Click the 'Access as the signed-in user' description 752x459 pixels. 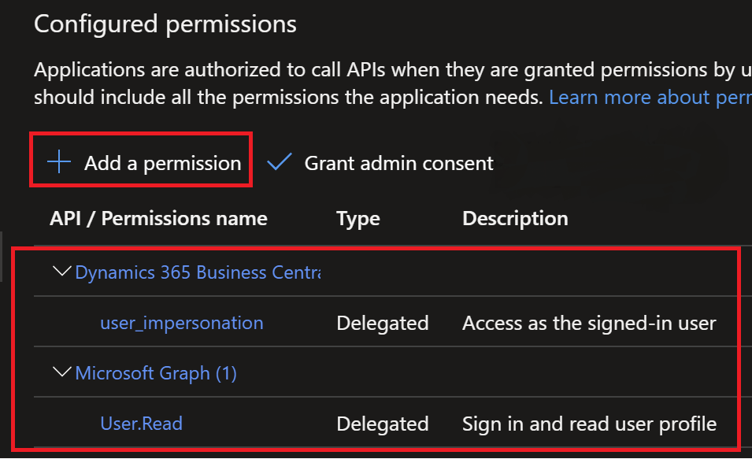(589, 323)
